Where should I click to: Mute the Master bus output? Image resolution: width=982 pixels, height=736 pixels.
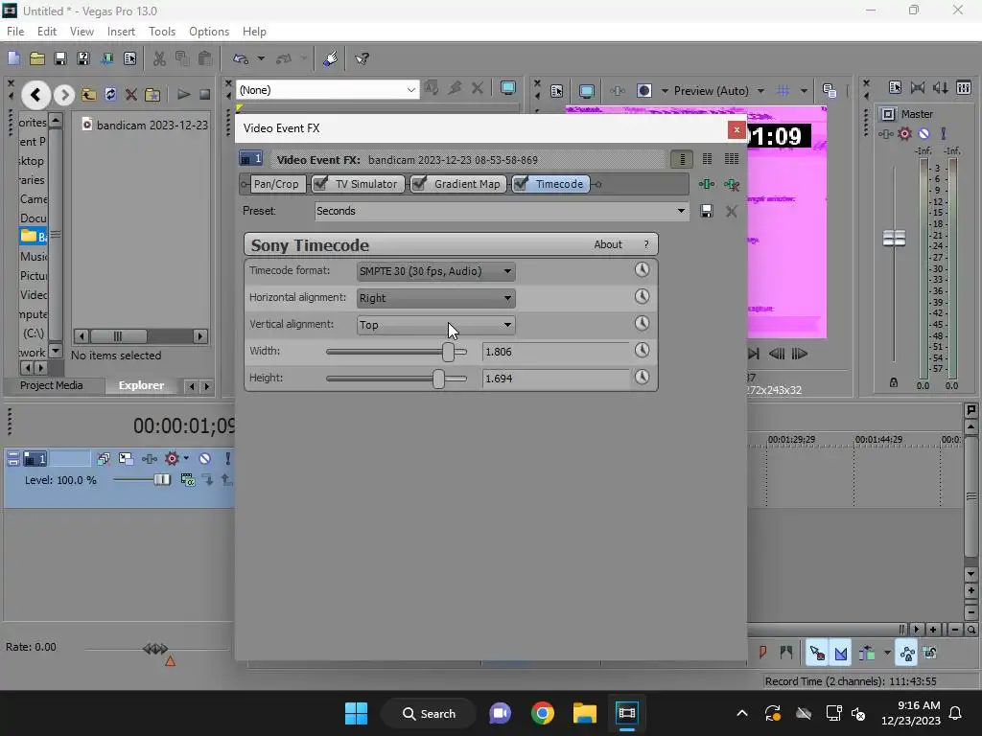(x=924, y=134)
